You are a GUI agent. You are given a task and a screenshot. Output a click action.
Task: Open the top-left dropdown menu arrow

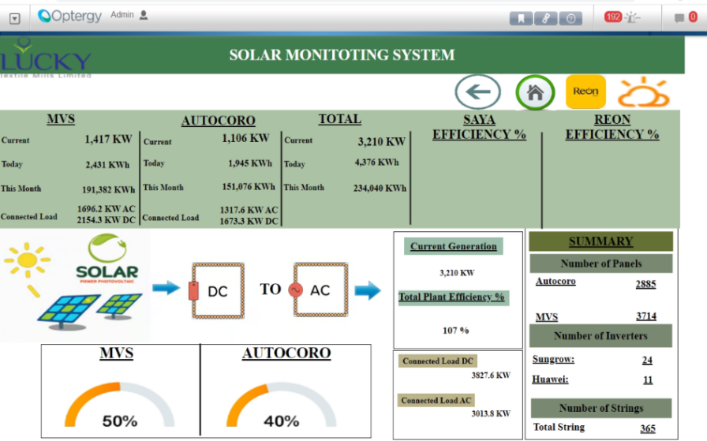15,18
